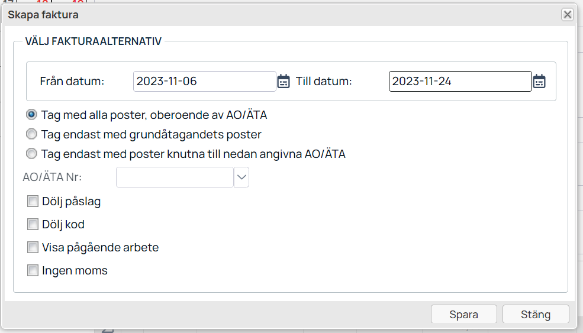Focus the Till datum field showing 2023-11-24

coord(460,81)
